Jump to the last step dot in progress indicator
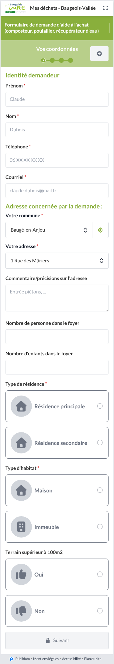The width and height of the screenshot is (114, 664). [x=71, y=60]
